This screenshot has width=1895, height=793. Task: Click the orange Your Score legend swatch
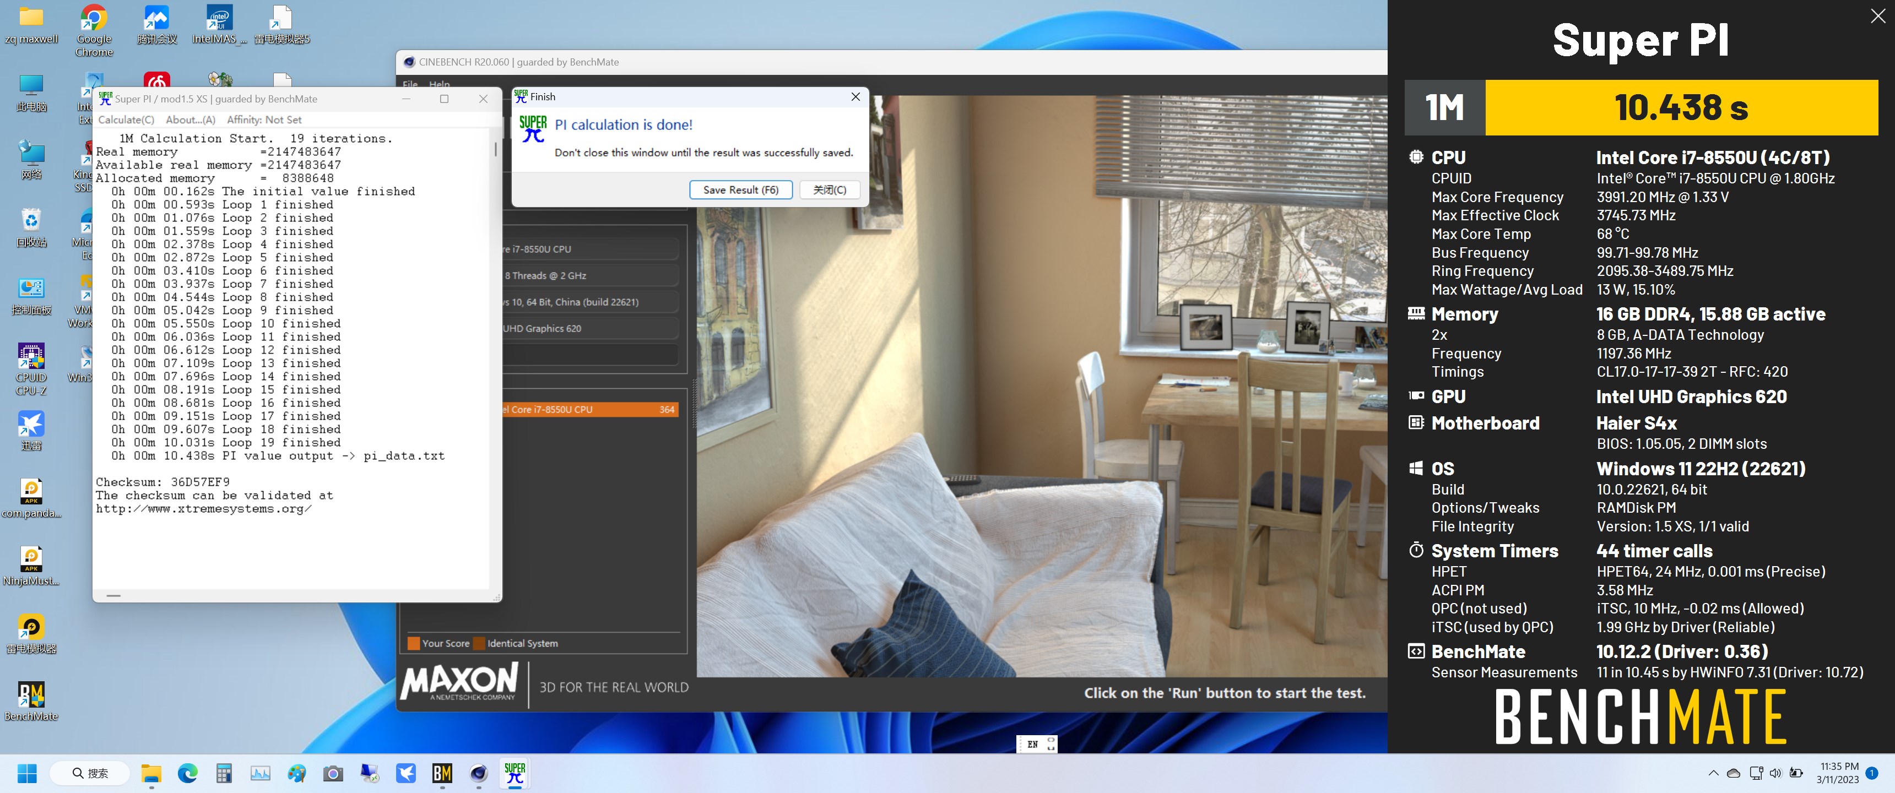[413, 644]
